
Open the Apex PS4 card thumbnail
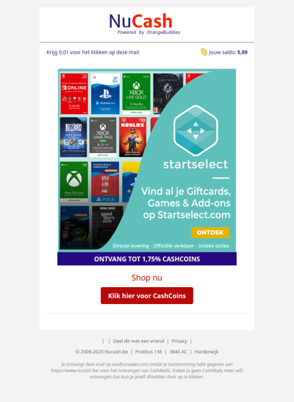pyautogui.click(x=105, y=182)
